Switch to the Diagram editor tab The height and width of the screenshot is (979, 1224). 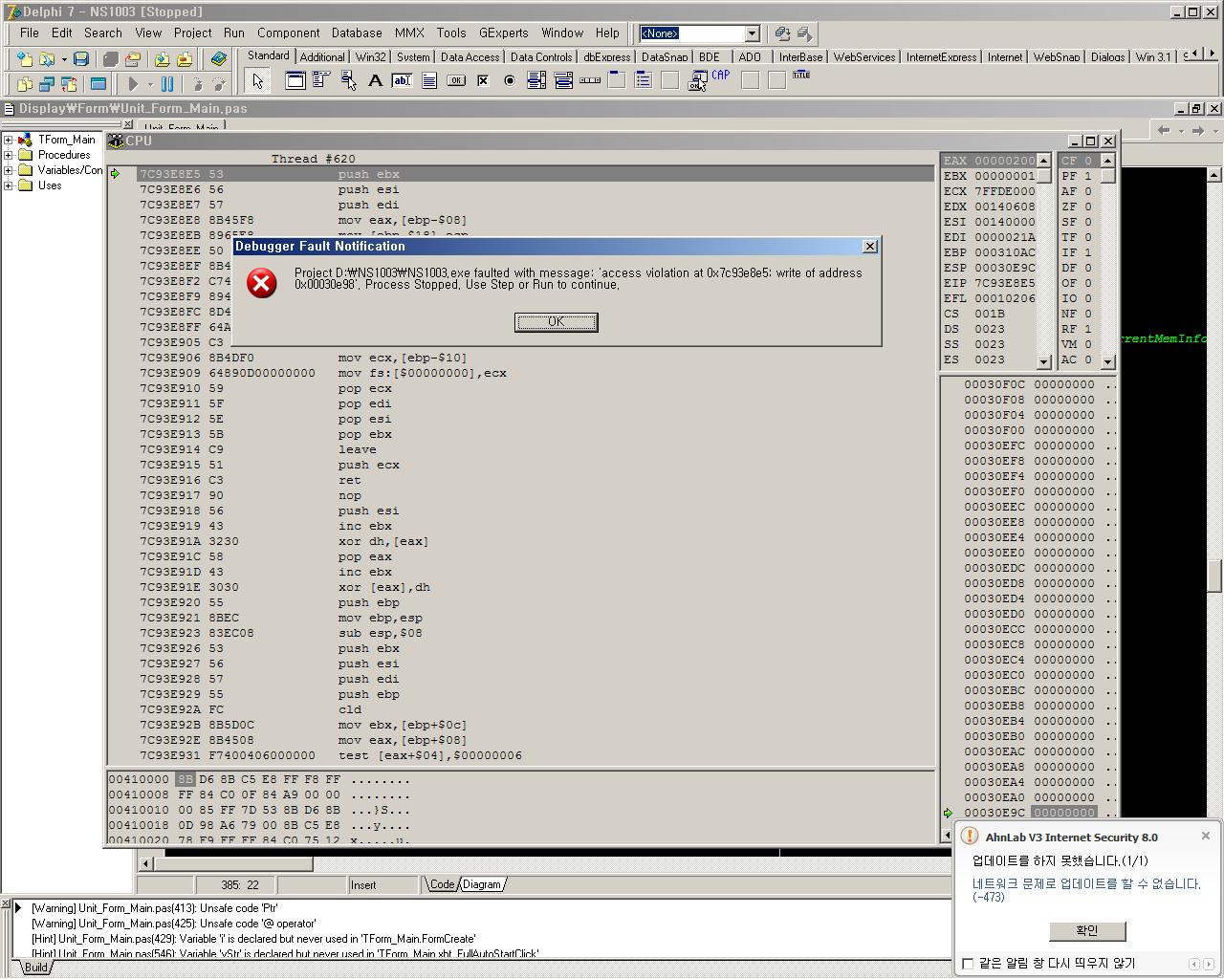[x=481, y=884]
